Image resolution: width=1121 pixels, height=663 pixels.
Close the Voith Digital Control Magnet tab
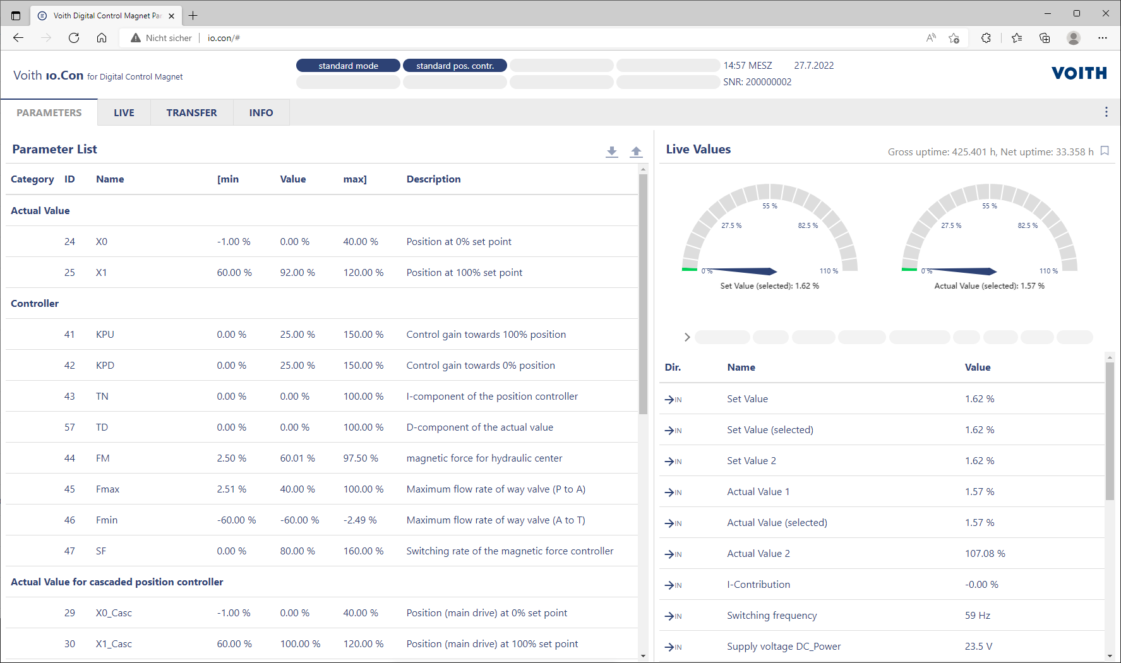[171, 16]
